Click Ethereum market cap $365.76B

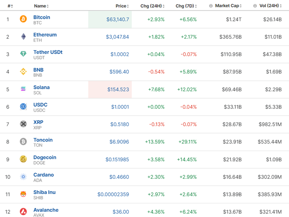230,37
